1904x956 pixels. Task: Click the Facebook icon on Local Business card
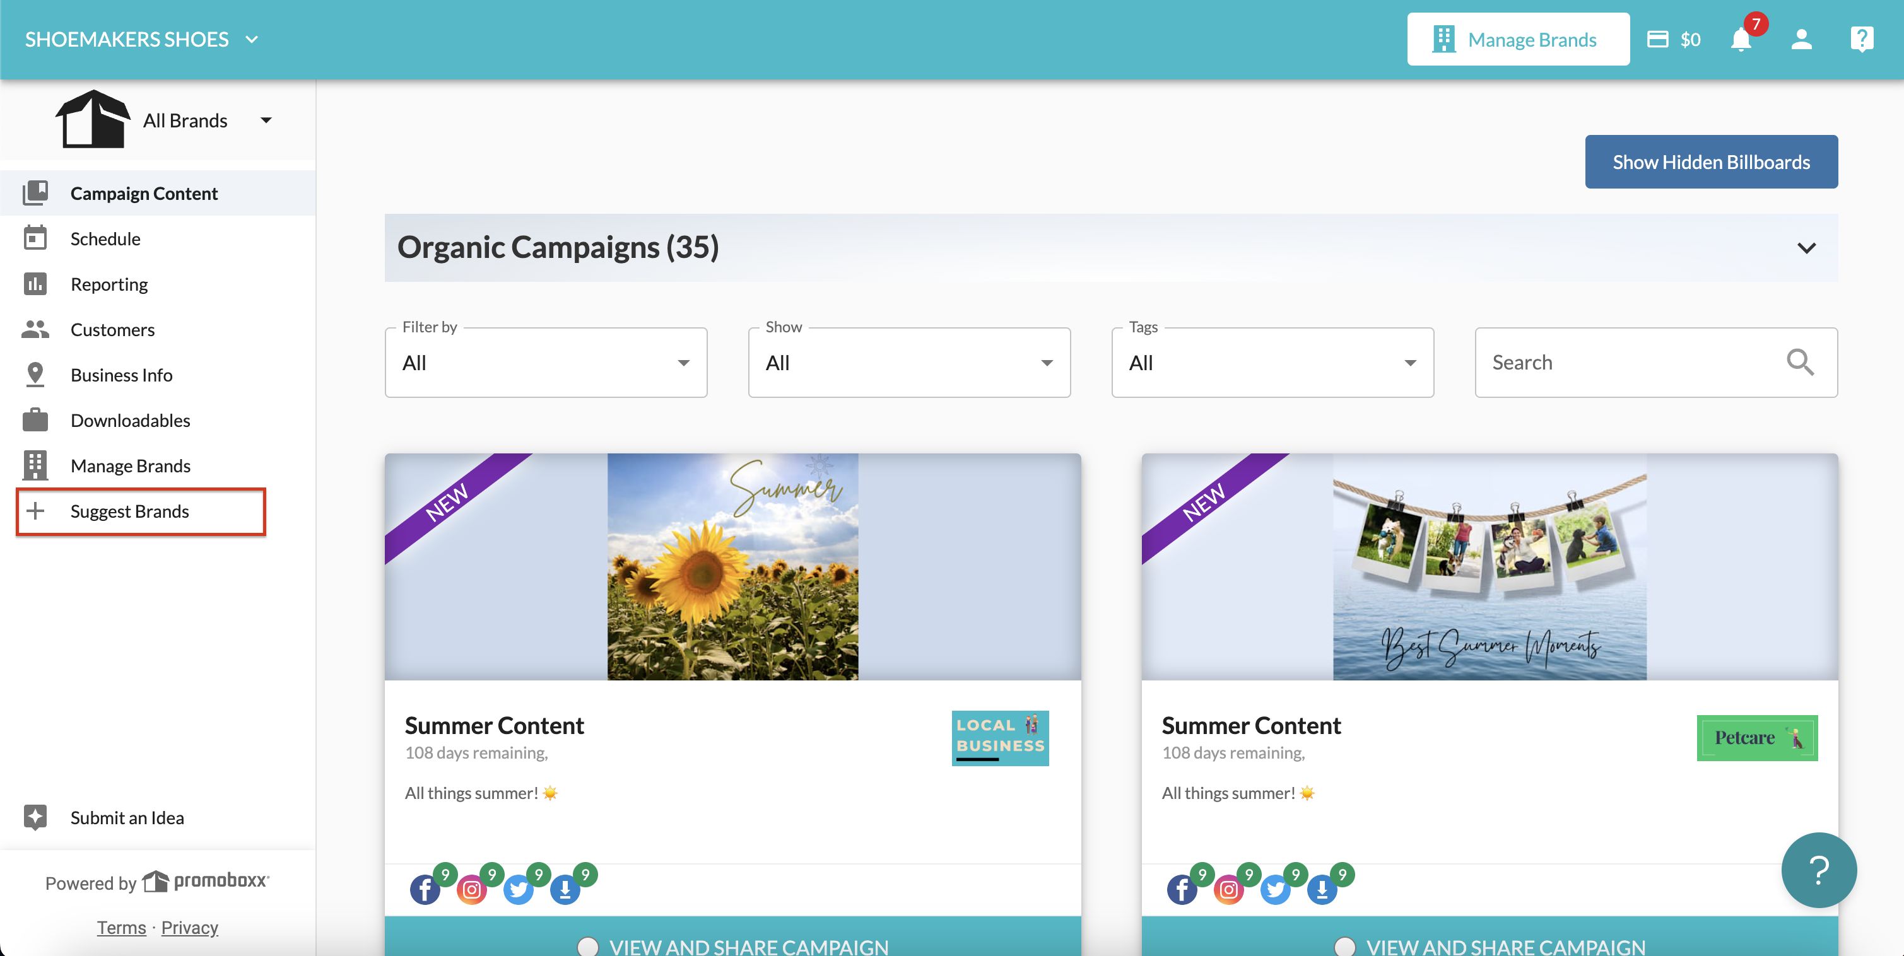tap(425, 890)
